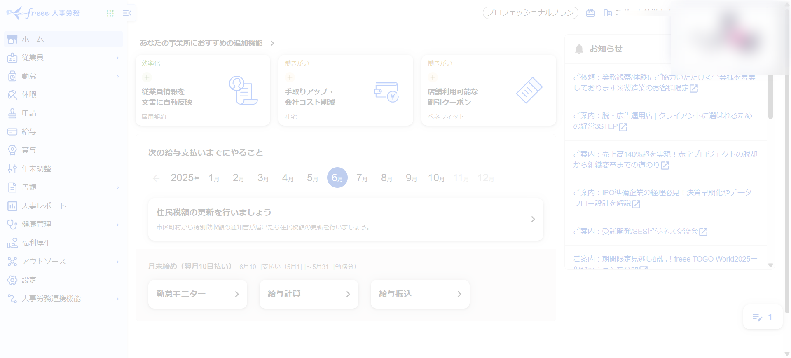Click the plus icon on the 手取りアップ card

[290, 77]
